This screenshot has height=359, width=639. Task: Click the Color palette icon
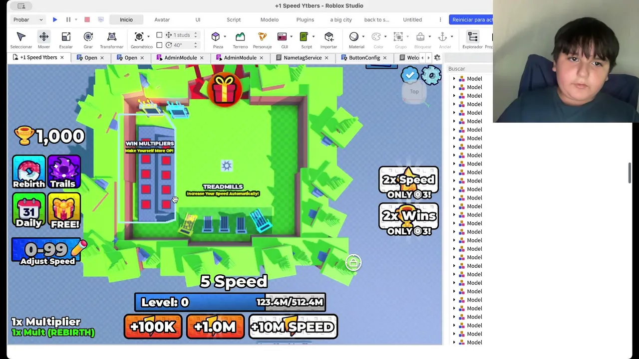pos(376,36)
